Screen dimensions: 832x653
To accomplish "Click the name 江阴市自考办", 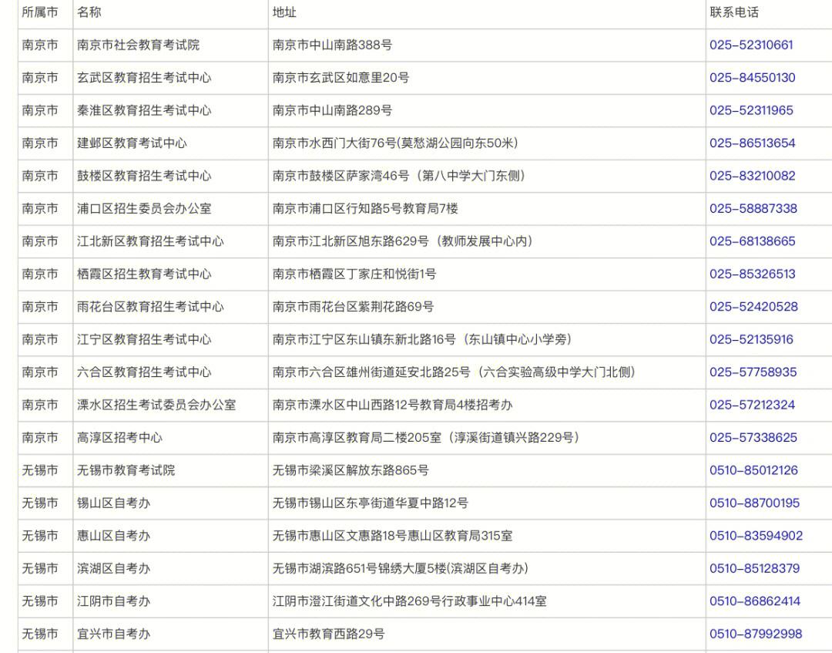I will [113, 601].
